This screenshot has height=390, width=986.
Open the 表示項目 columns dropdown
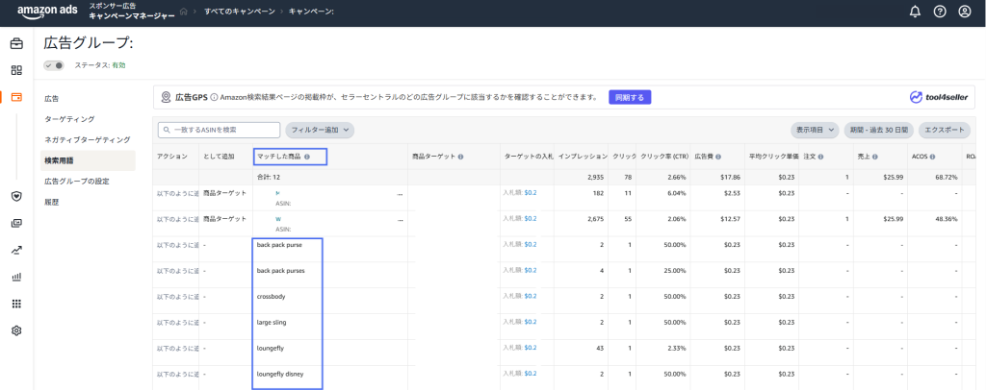point(815,130)
